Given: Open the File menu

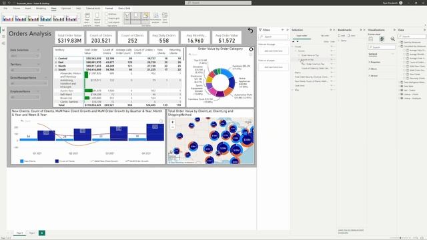Looking at the screenshot, I should [5, 9].
